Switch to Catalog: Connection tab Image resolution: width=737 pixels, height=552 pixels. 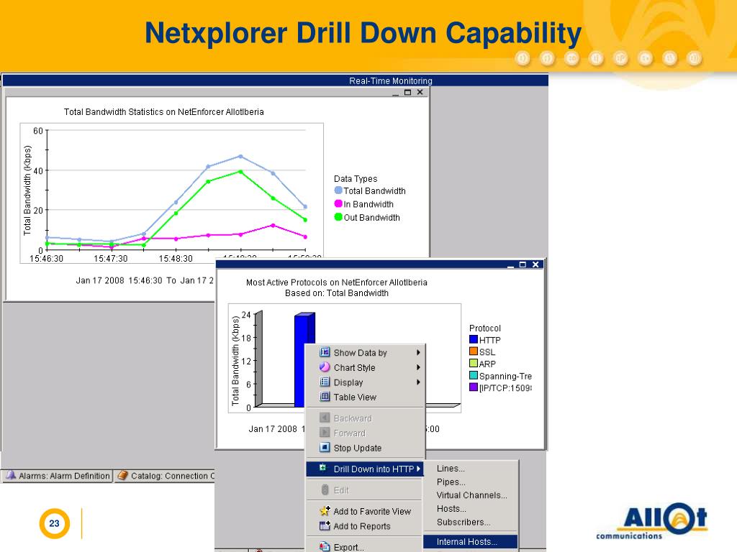pos(165,476)
